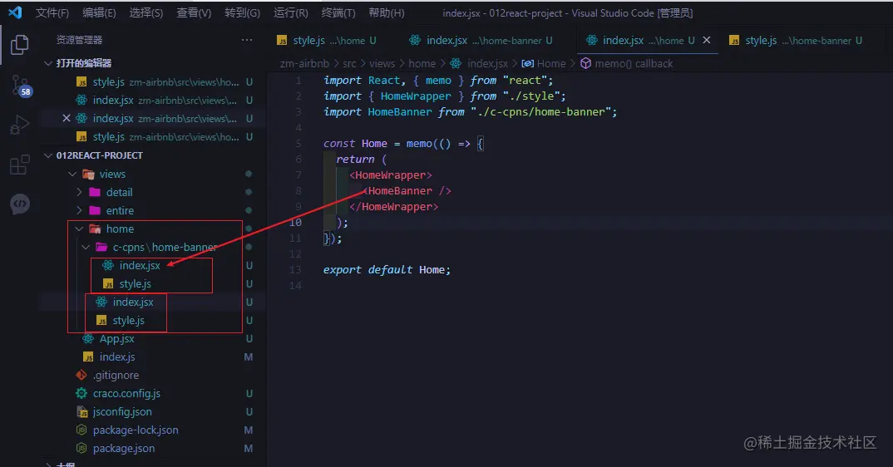Open craco.config.js file
The width and height of the screenshot is (893, 467).
pyautogui.click(x=126, y=393)
